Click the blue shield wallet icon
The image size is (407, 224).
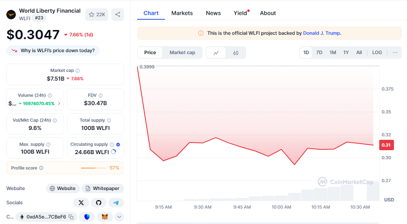[87, 217]
